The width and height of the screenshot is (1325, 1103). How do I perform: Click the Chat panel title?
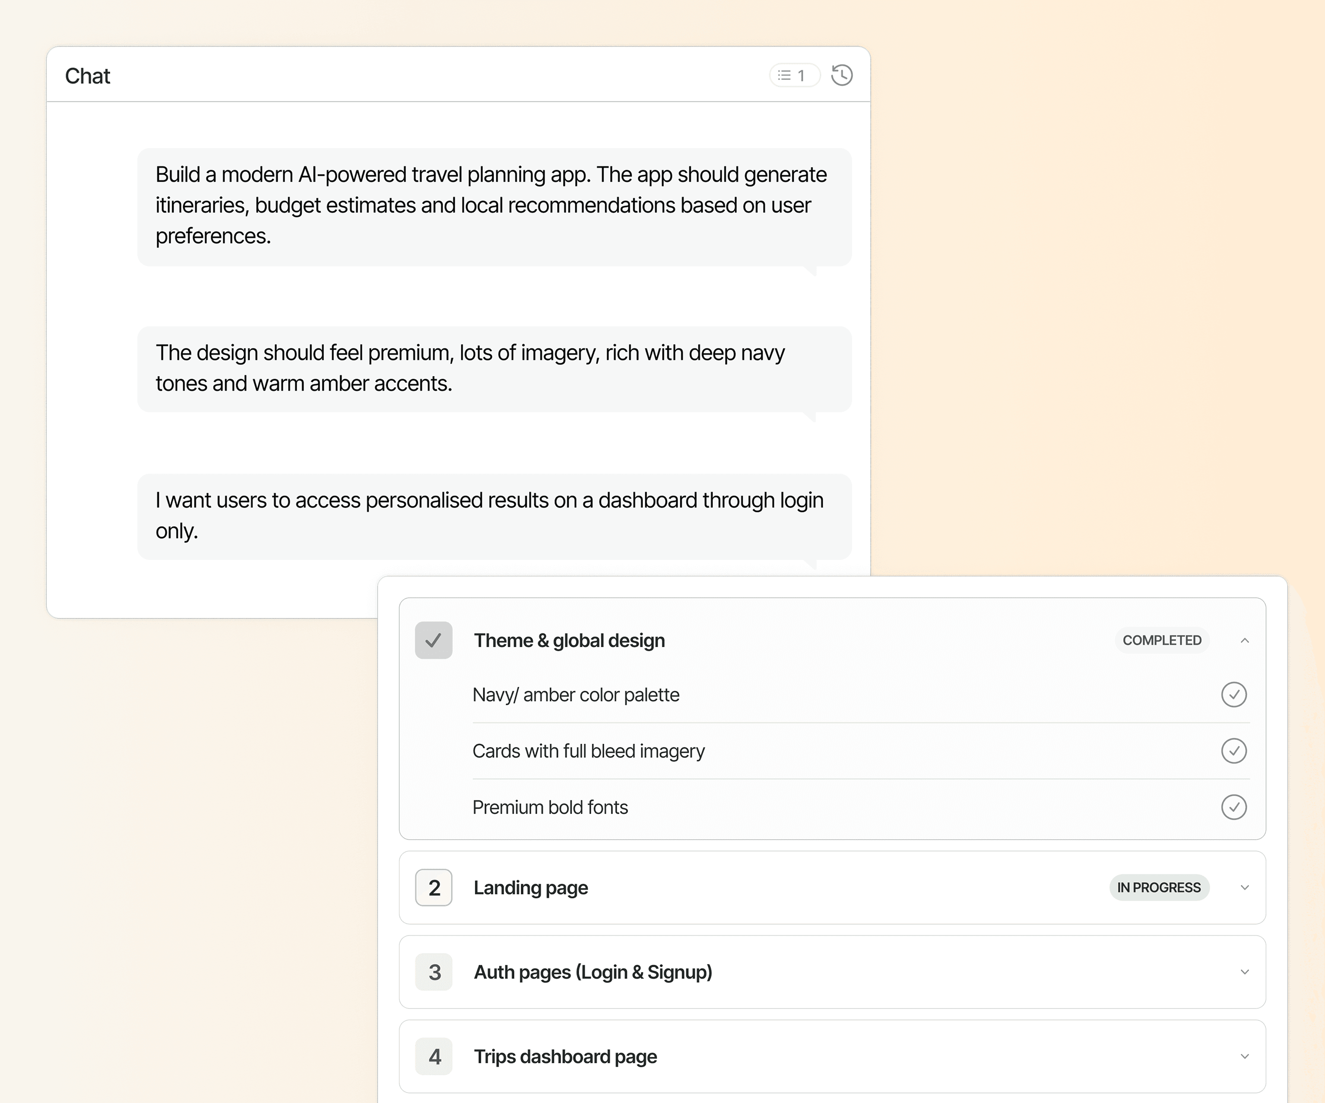click(88, 76)
